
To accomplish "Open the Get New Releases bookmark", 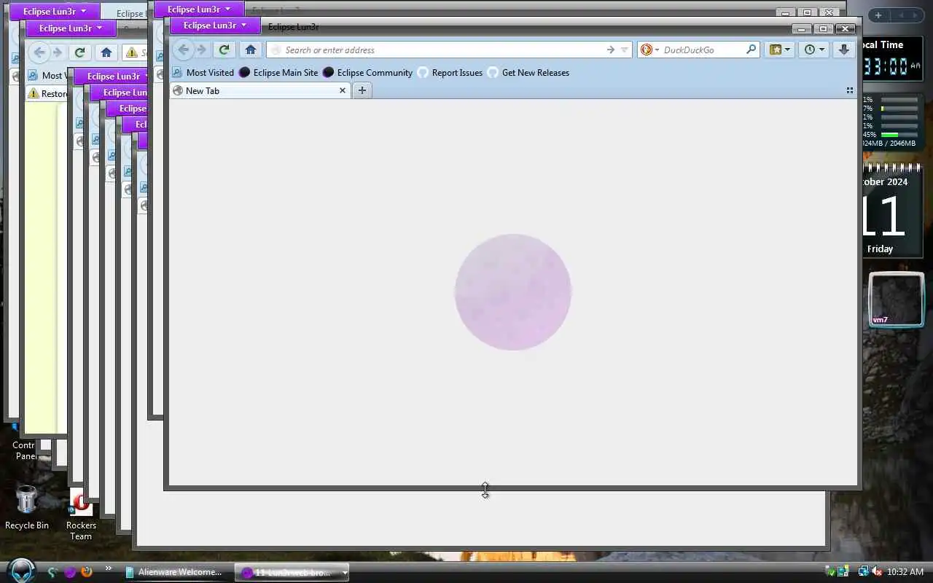I will pos(528,72).
